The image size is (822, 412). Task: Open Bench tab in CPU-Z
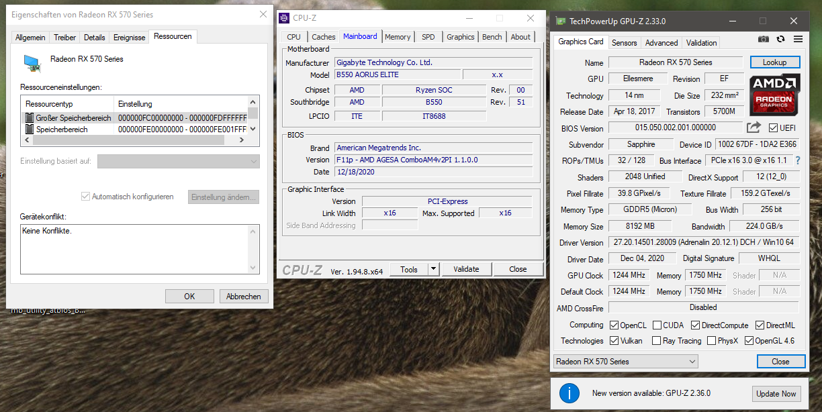[x=492, y=37]
